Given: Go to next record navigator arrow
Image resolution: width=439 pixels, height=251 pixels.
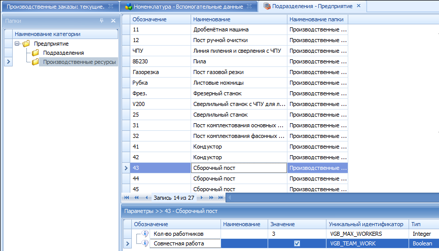Looking at the screenshot, I should click(x=201, y=197).
